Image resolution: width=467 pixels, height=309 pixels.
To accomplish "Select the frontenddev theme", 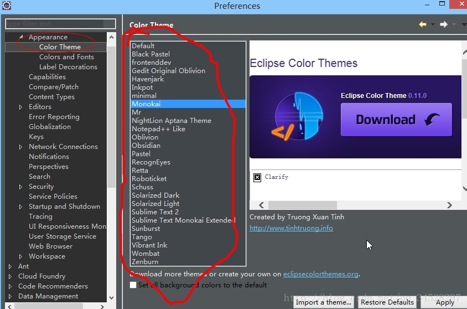I will 188,63.
